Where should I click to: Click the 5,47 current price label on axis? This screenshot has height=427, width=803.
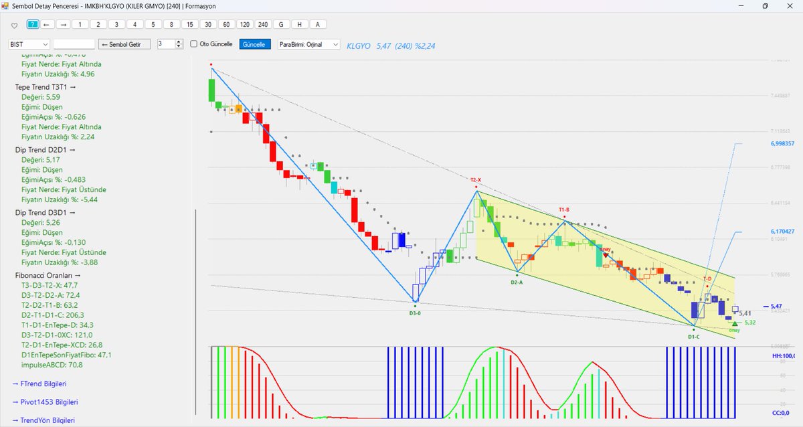pos(776,306)
